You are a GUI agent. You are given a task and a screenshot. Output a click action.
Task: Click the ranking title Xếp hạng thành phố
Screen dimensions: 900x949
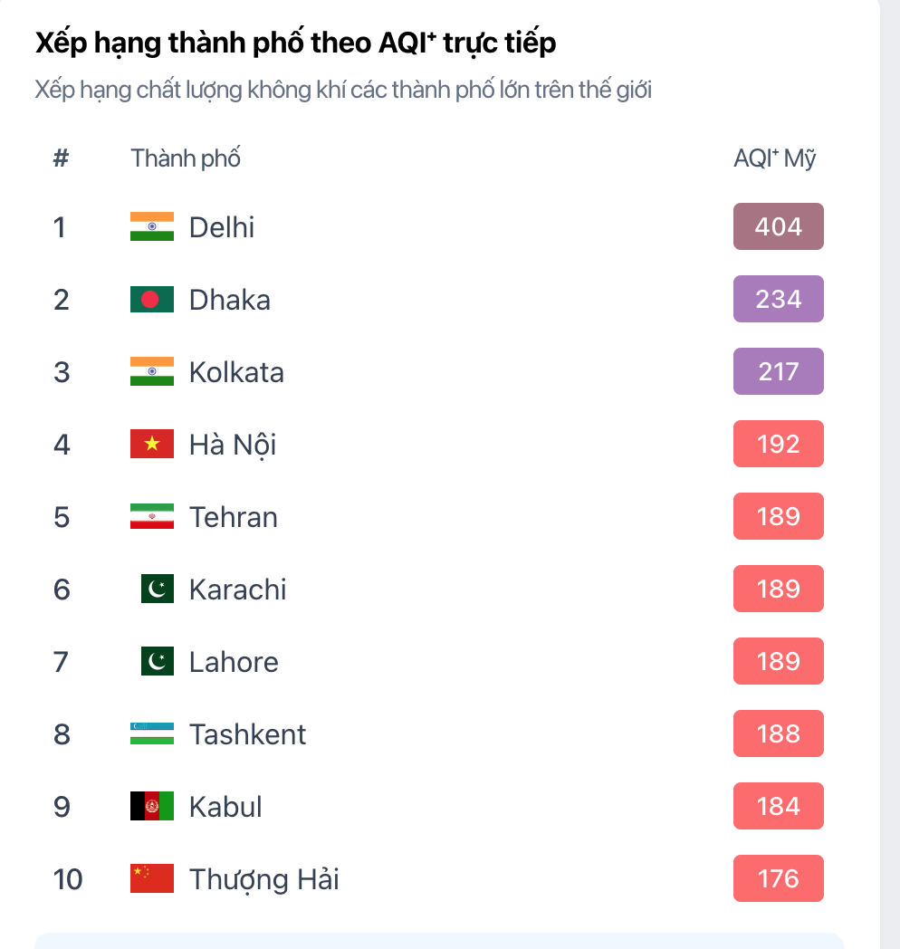point(294,42)
